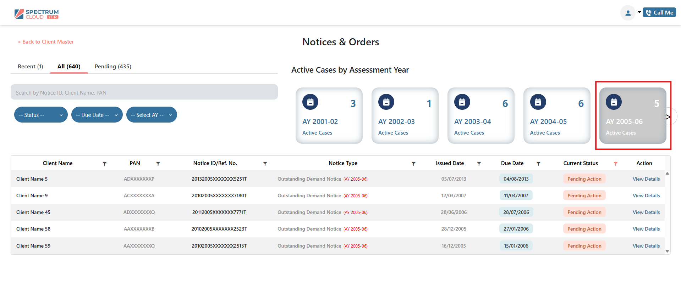View Details for Client Name 45
Image resolution: width=681 pixels, height=283 pixels.
(x=646, y=212)
